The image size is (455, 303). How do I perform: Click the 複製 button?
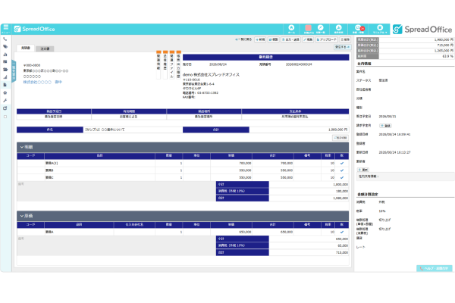[x=273, y=39]
